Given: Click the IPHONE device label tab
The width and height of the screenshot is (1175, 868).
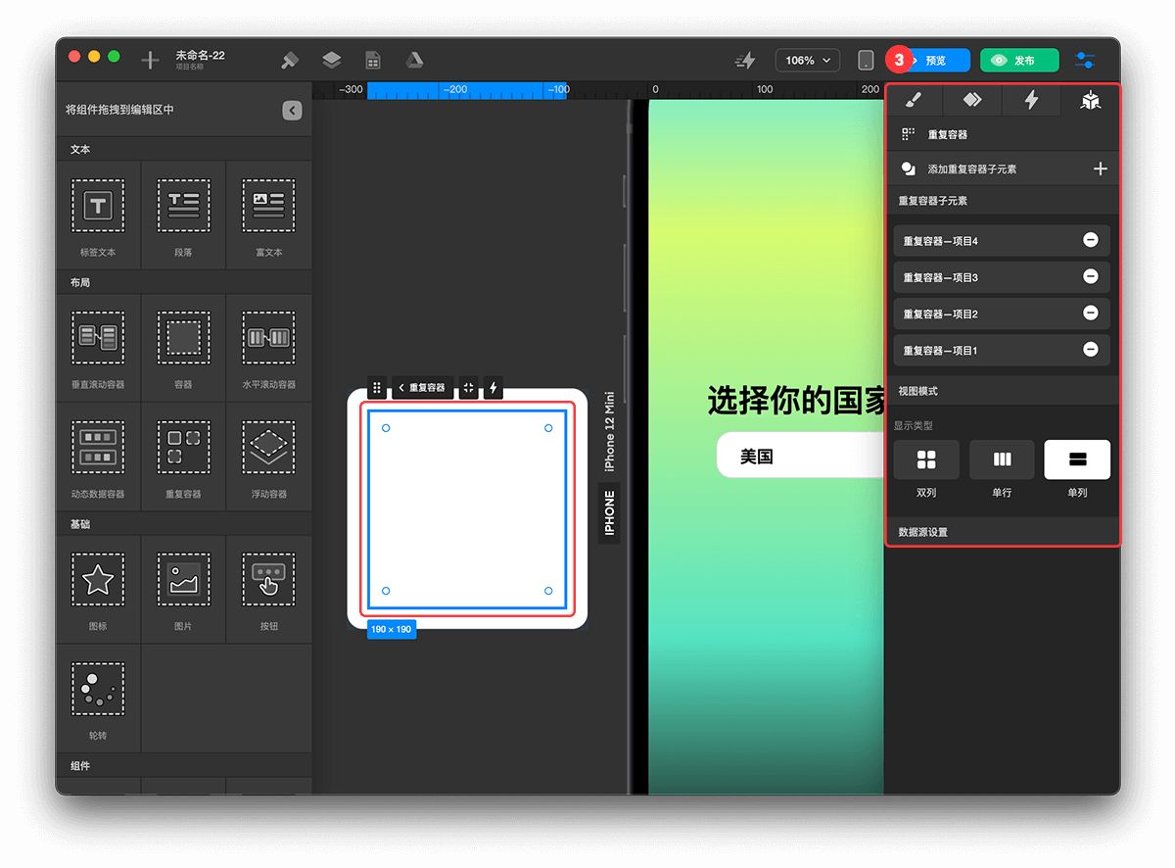Looking at the screenshot, I should point(609,512).
